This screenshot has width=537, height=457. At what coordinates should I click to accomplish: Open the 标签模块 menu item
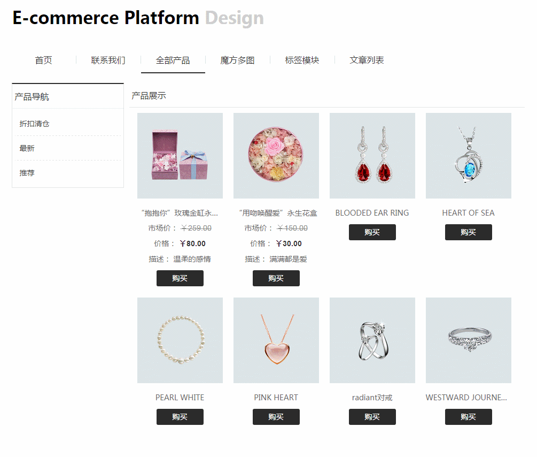(x=302, y=60)
